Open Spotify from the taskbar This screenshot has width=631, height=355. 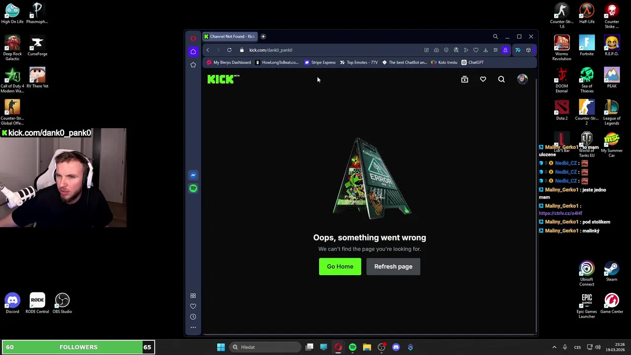(x=352, y=347)
